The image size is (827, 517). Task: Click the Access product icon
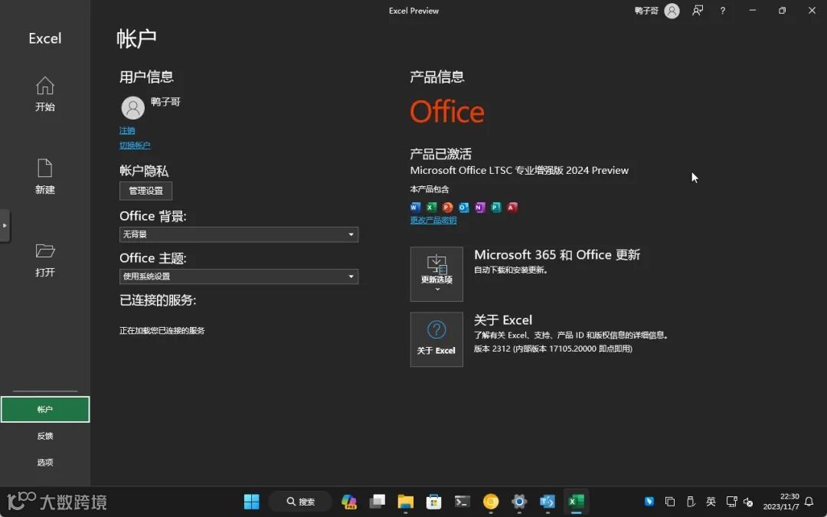click(512, 207)
